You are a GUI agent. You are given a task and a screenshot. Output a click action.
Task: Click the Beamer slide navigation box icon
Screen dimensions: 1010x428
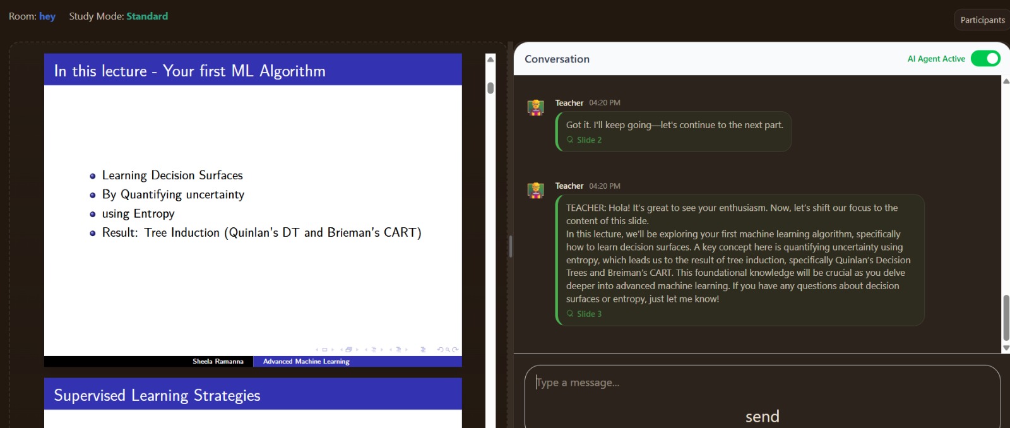(x=324, y=350)
